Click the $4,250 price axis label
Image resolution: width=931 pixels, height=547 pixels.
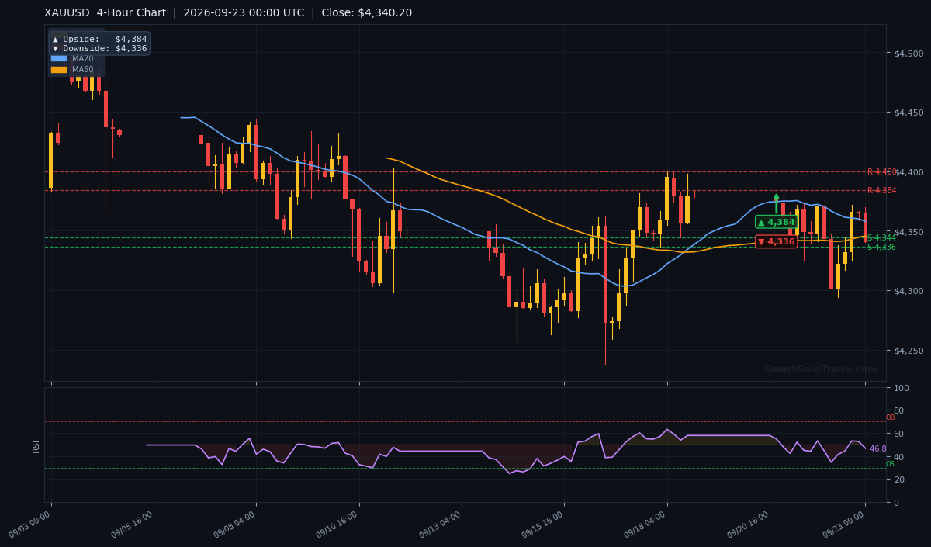pyautogui.click(x=909, y=351)
